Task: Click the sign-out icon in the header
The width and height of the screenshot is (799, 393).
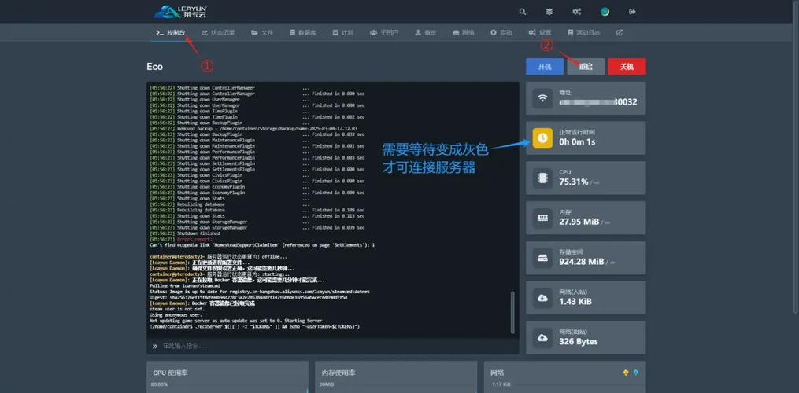Action: point(632,12)
